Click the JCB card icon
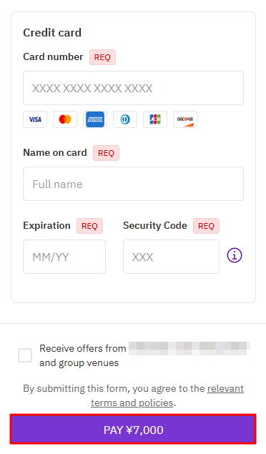Viewport: 266px width, 454px height. (155, 119)
